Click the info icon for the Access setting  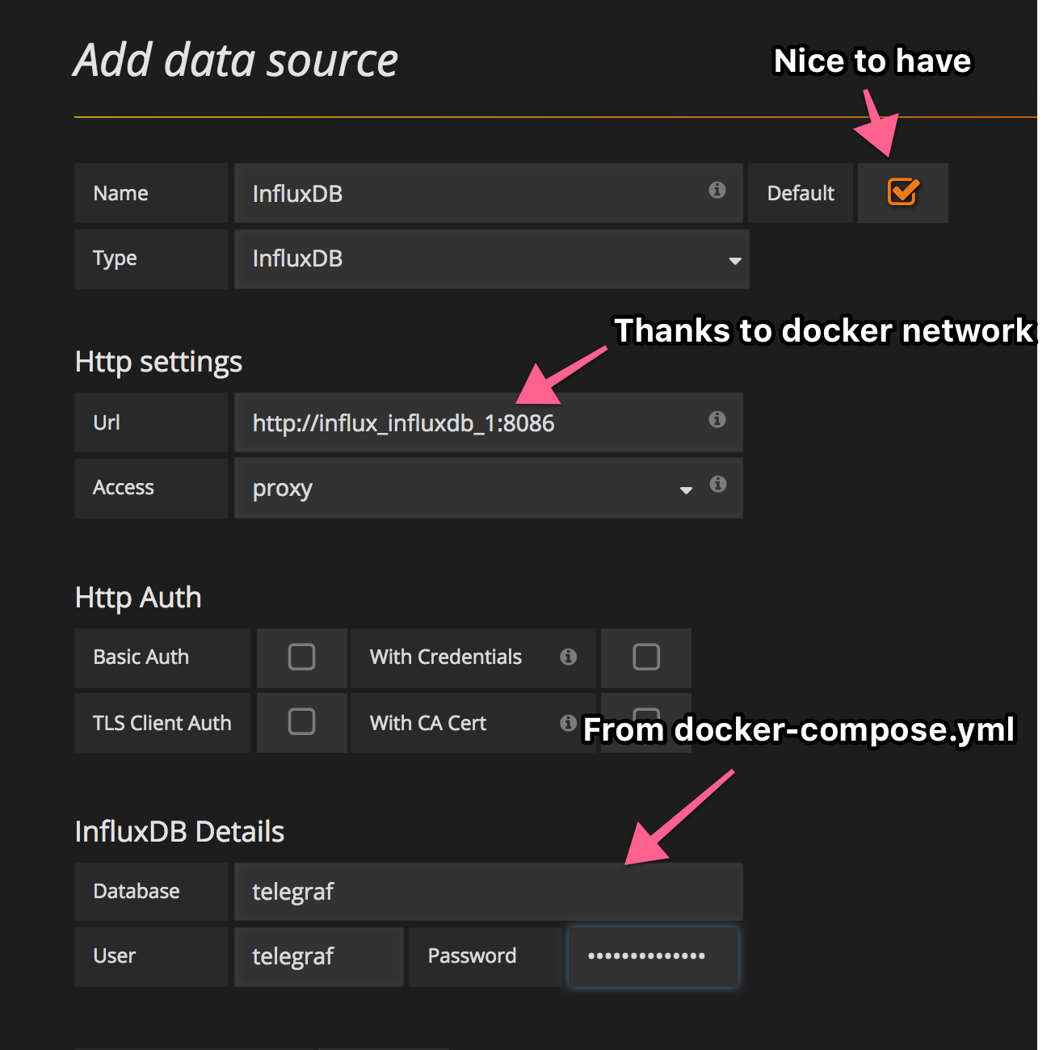(x=717, y=484)
